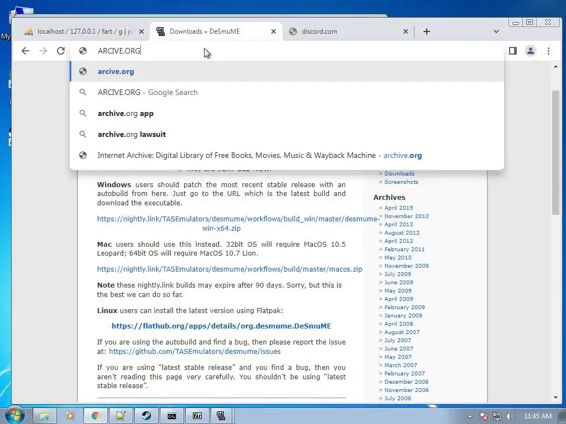Close the Downloads DeSmuME tab
The width and height of the screenshot is (566, 424).
[273, 31]
